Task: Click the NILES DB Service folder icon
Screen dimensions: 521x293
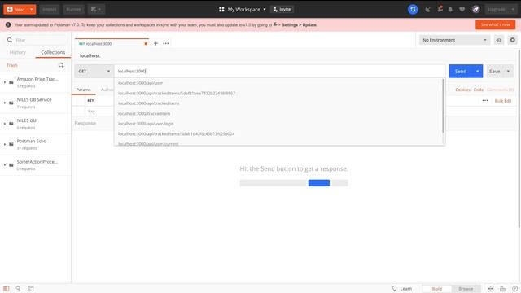Action: pos(11,103)
